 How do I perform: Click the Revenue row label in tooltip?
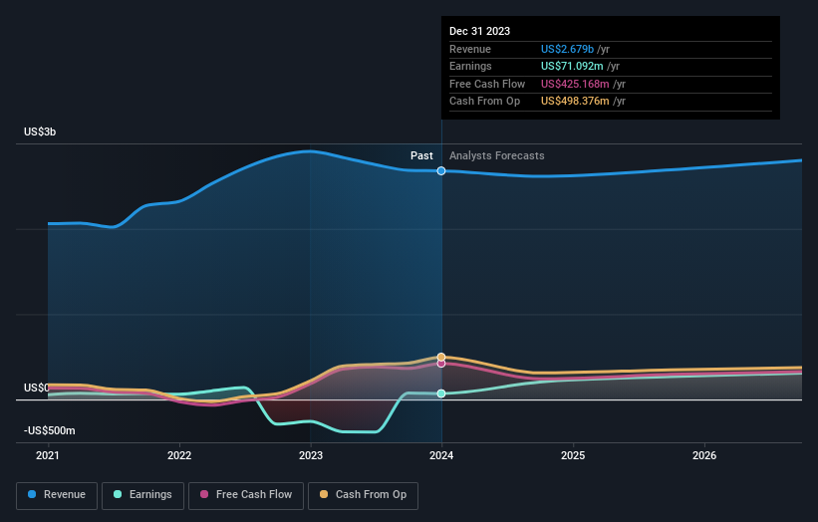coord(470,49)
